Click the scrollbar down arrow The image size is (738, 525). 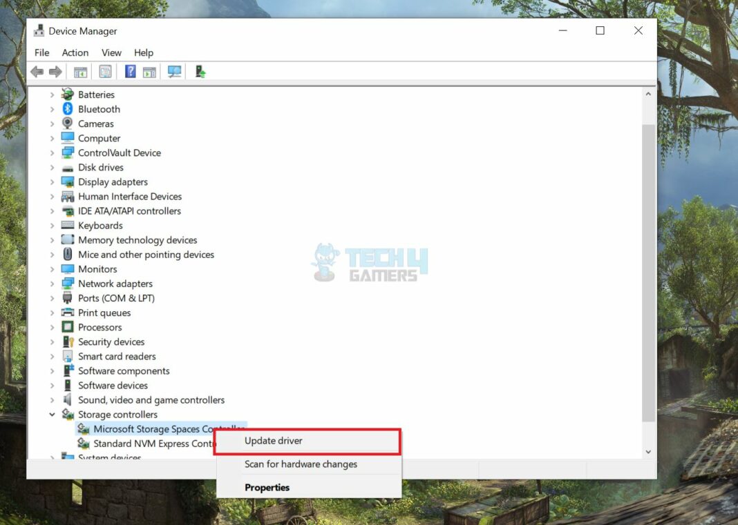(648, 451)
